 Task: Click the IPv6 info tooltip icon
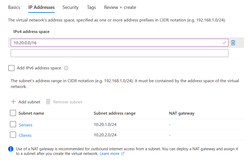click(x=66, y=68)
